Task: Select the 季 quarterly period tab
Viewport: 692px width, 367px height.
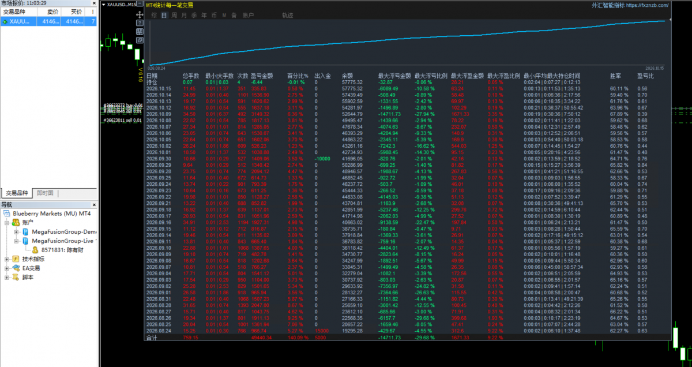Action: point(194,15)
